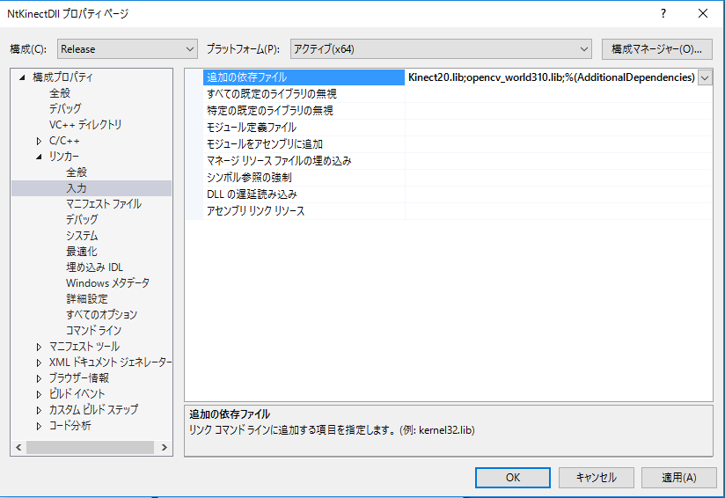Viewport: 725px width, 498px height.
Task: Collapse the 構成プロパティ root node
Action: [23, 77]
